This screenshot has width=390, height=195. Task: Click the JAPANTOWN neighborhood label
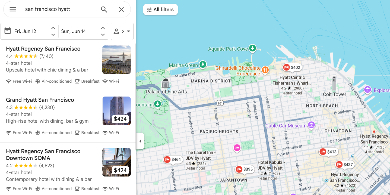(233, 180)
